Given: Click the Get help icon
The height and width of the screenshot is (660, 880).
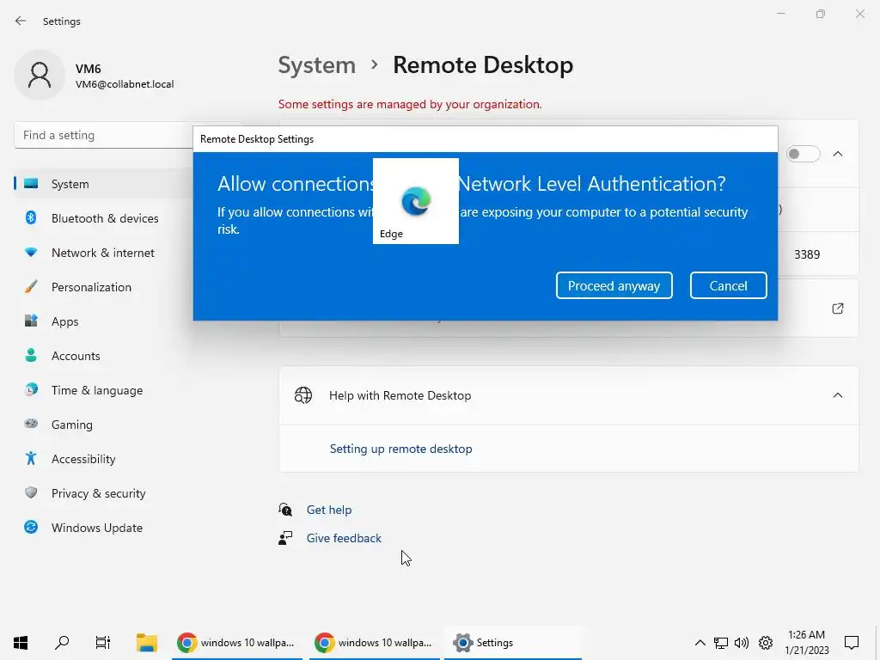Looking at the screenshot, I should [x=285, y=510].
